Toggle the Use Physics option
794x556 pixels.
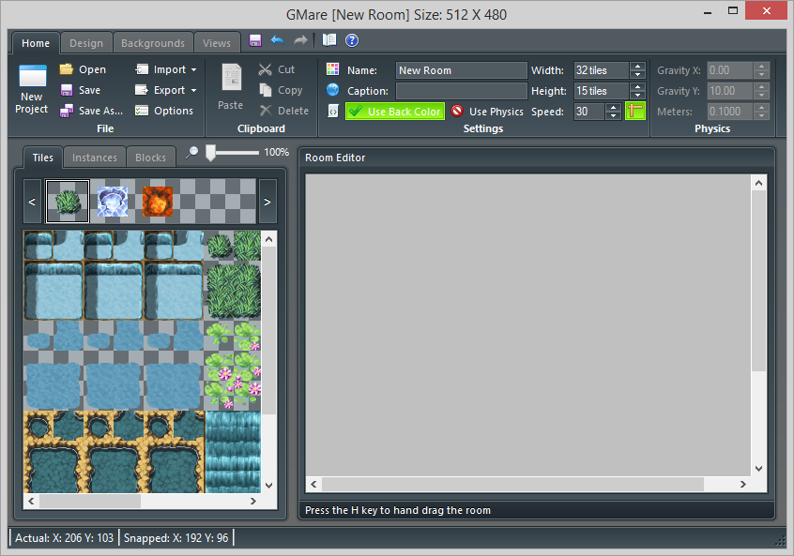[x=487, y=112]
